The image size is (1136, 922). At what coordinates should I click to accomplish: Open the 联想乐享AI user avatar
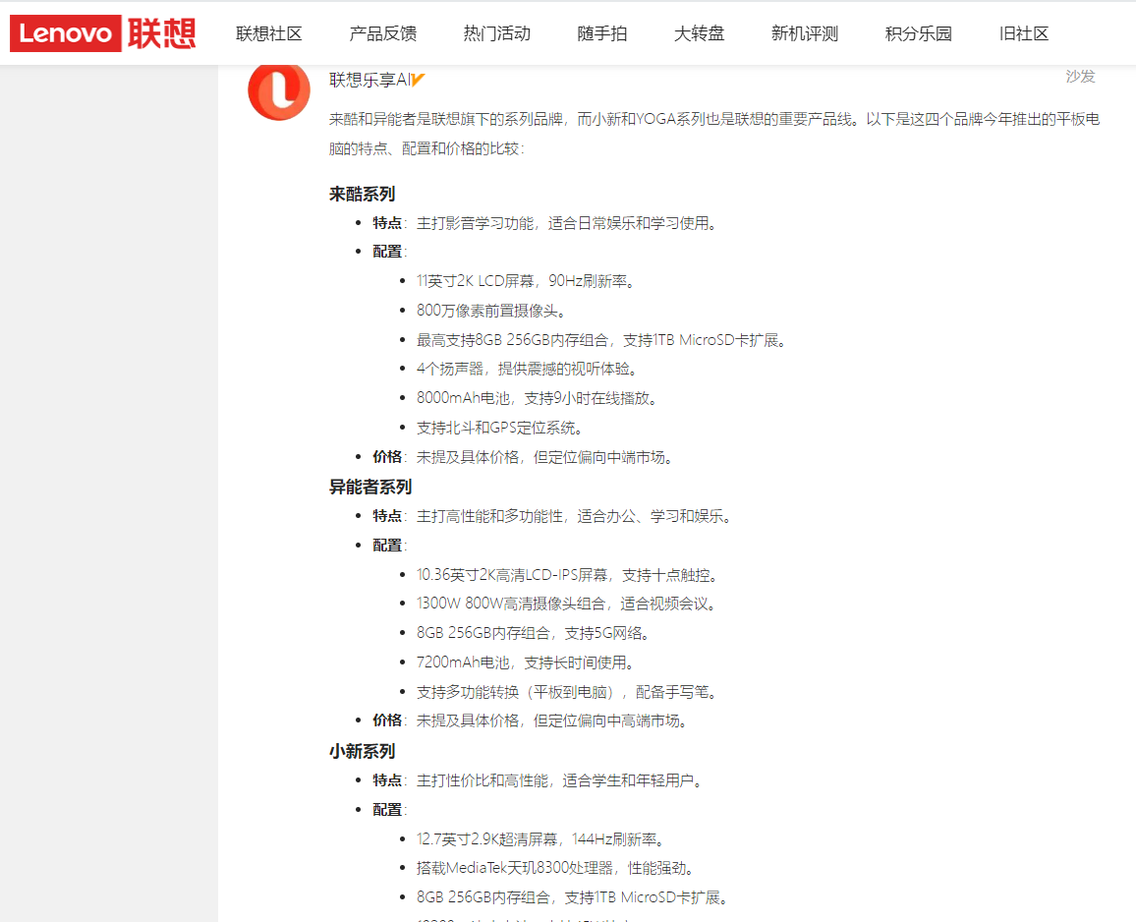279,89
